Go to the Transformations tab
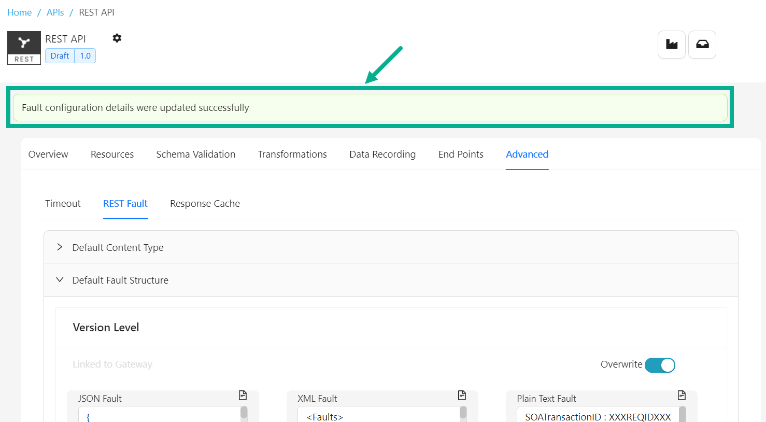Screen dimensions: 766x422 (x=292, y=154)
